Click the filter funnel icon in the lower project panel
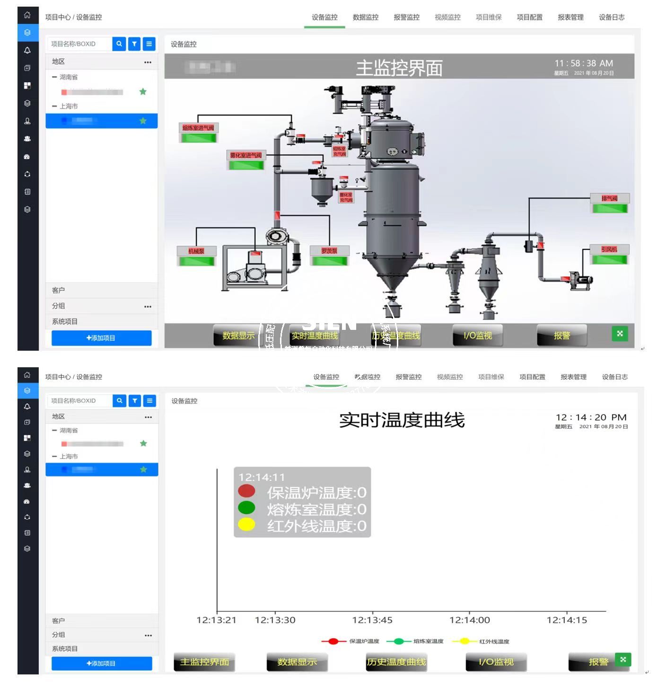This screenshot has height=682, width=657. click(135, 401)
